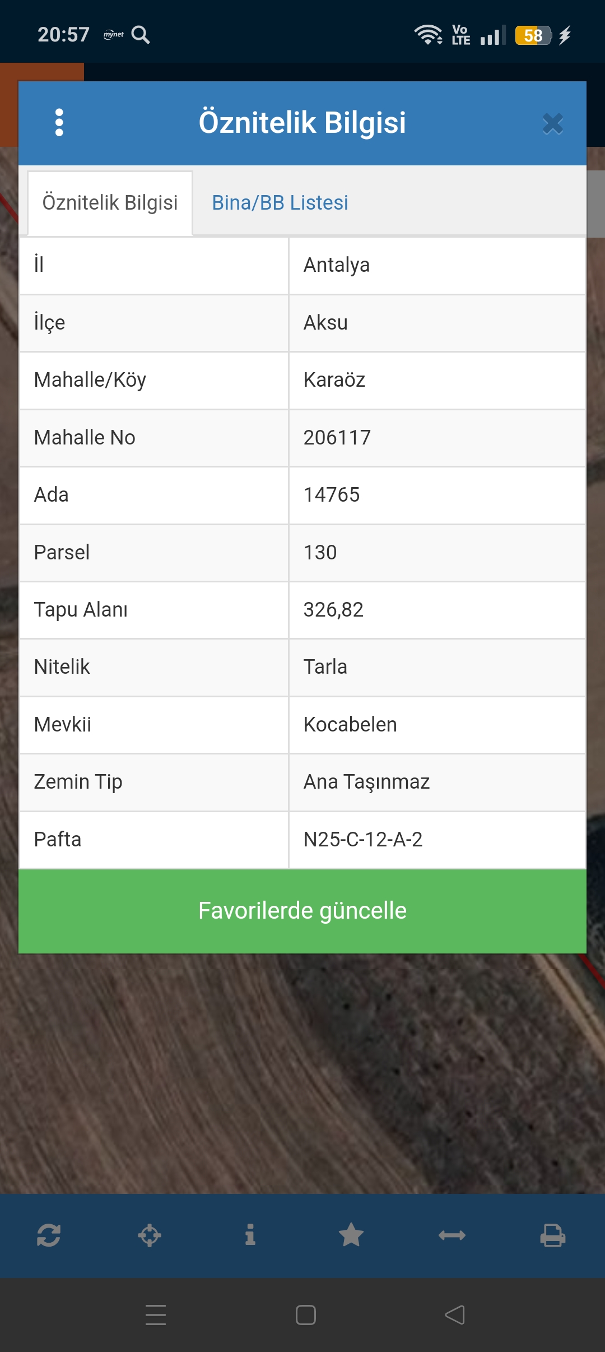
Task: Tap the printer icon
Action: click(x=552, y=1235)
